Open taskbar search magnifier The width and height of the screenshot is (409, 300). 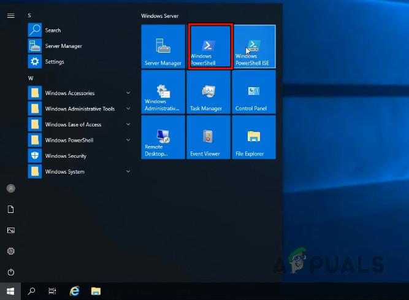coord(31,291)
